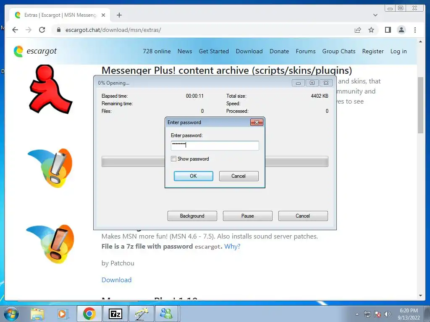
Task: Reload the Escargot page
Action: click(42, 30)
